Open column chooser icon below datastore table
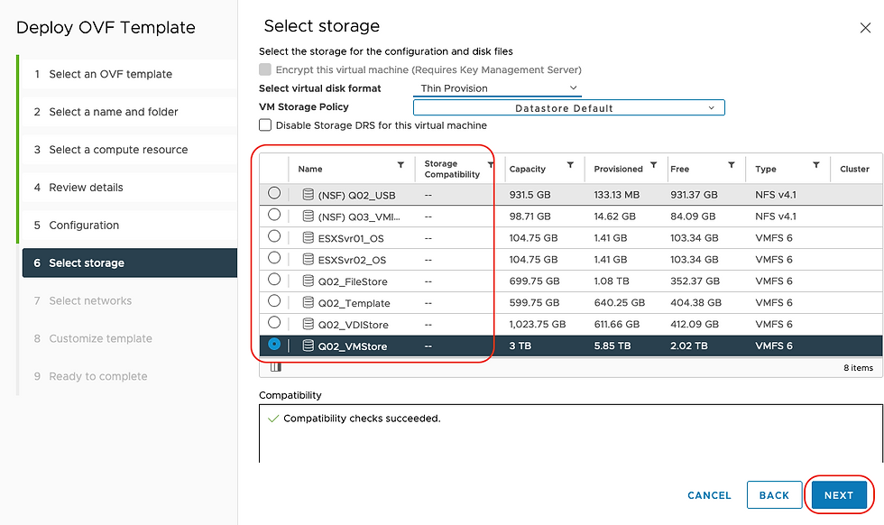The height and width of the screenshot is (525, 884). 276,367
